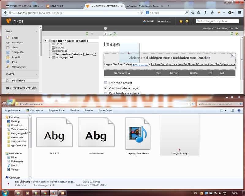245x196 pixels.
Task: Select Dateiliste module
Action: coord(18,81)
